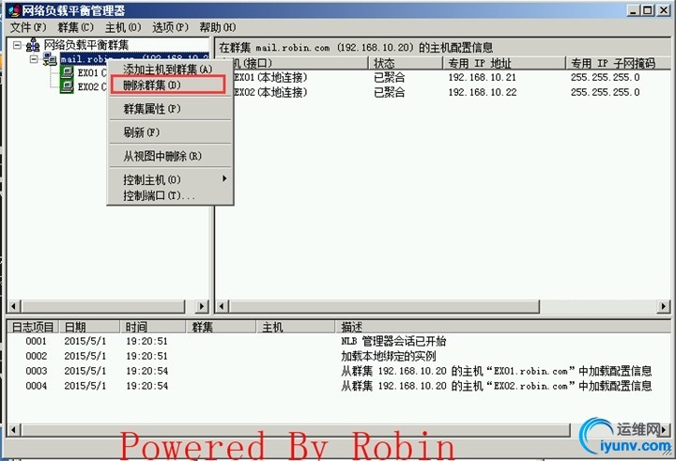Minimize the NLB Manager window
676x461 pixels.
click(x=633, y=10)
